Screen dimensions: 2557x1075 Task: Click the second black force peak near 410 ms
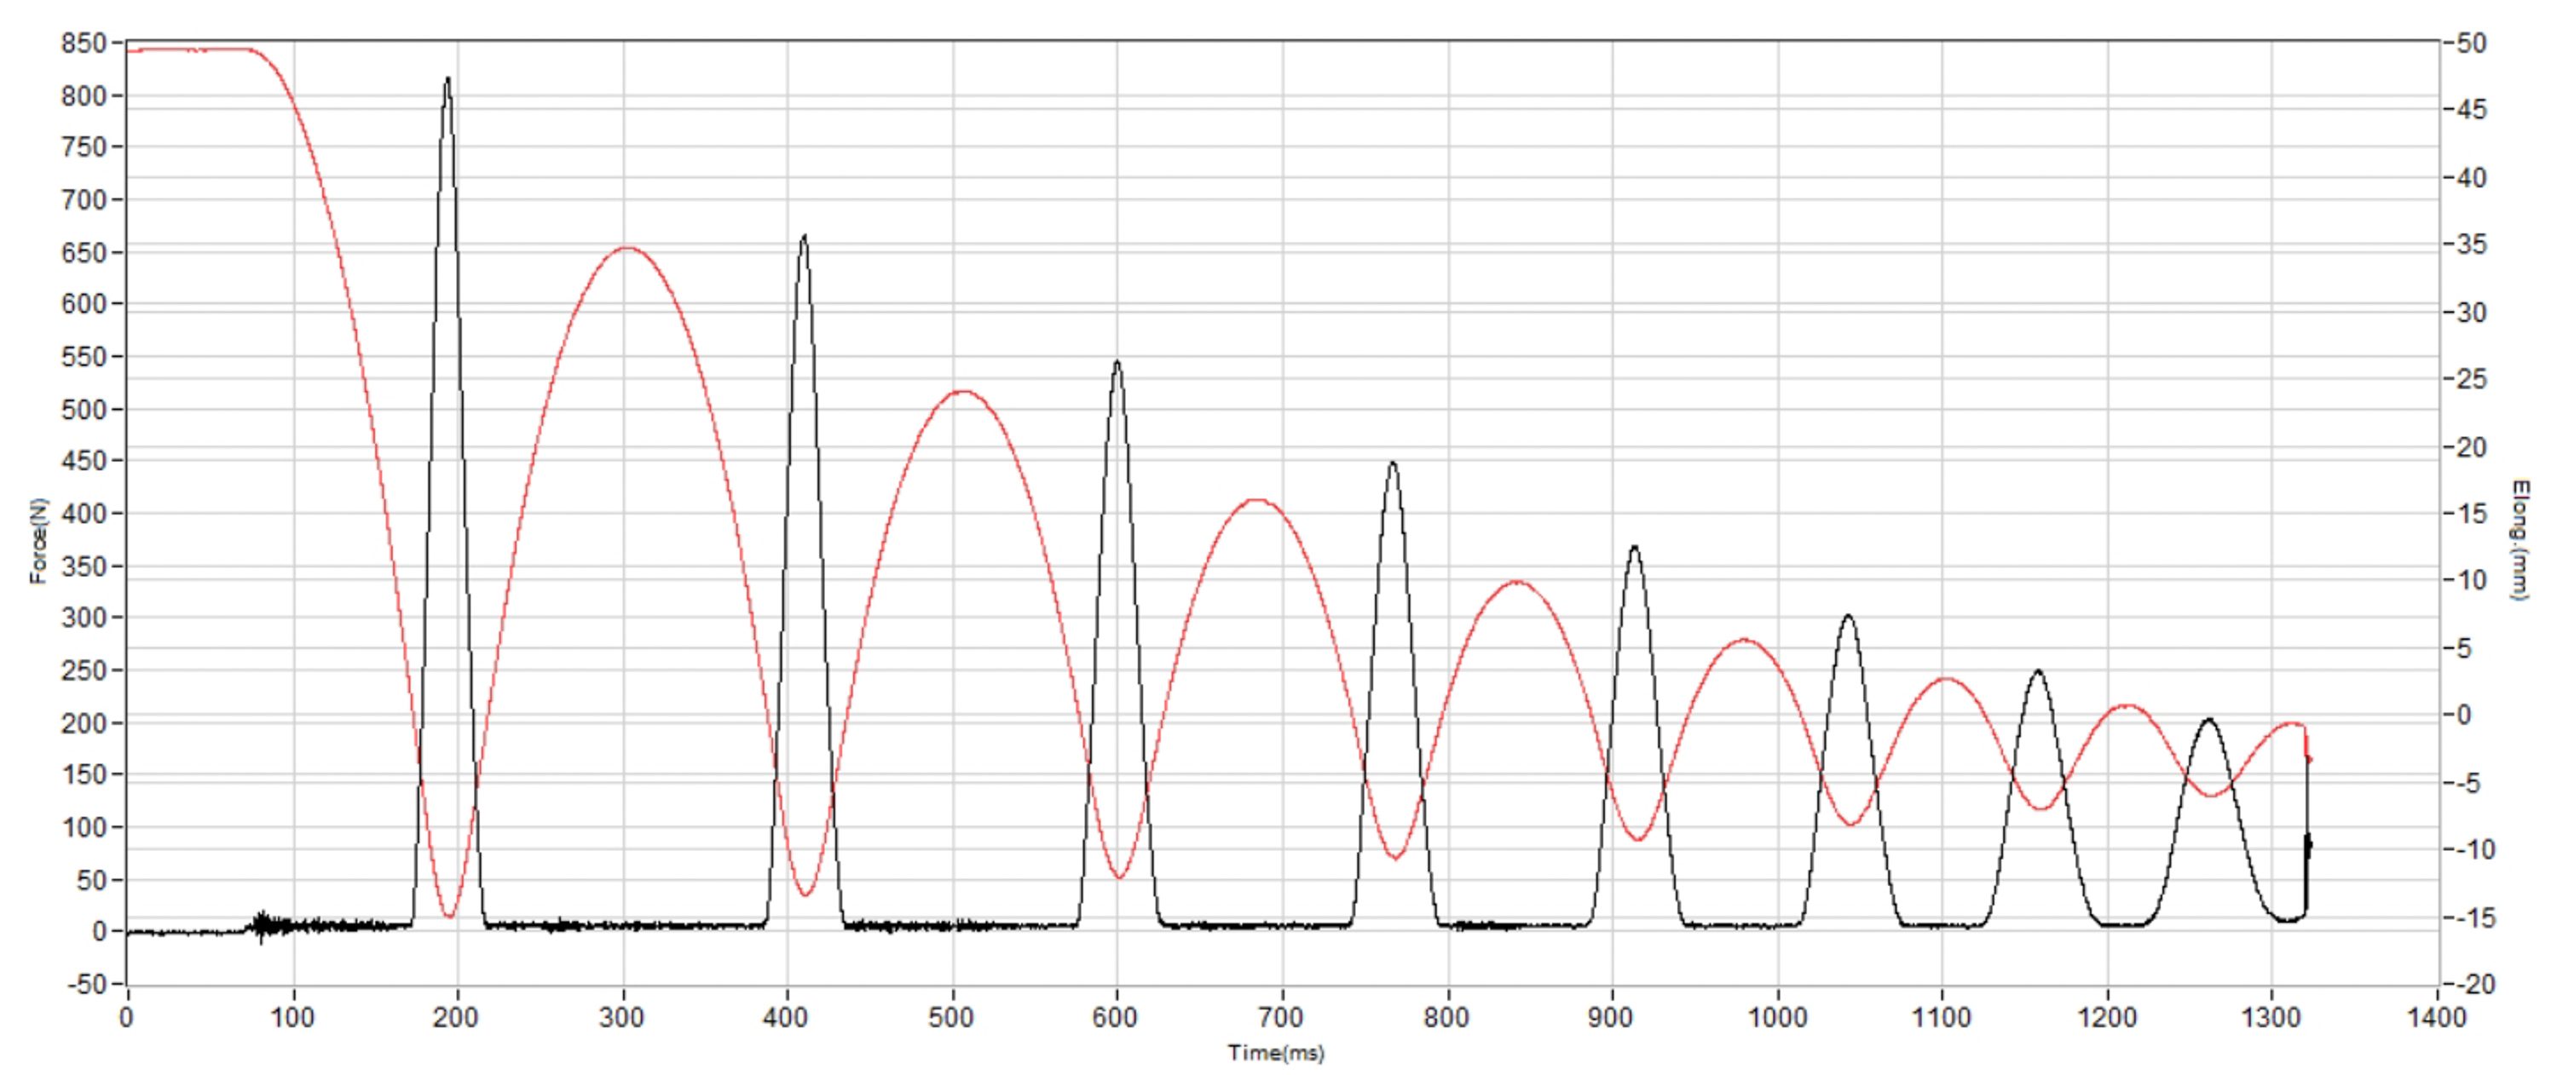[804, 238]
